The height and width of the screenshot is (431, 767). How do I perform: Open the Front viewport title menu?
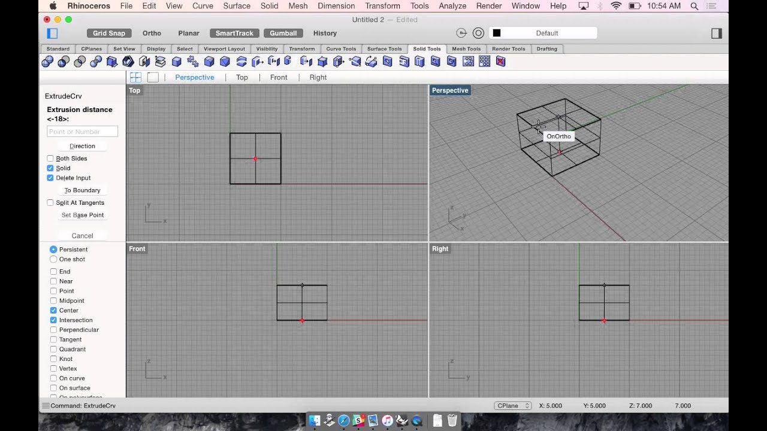(x=137, y=249)
